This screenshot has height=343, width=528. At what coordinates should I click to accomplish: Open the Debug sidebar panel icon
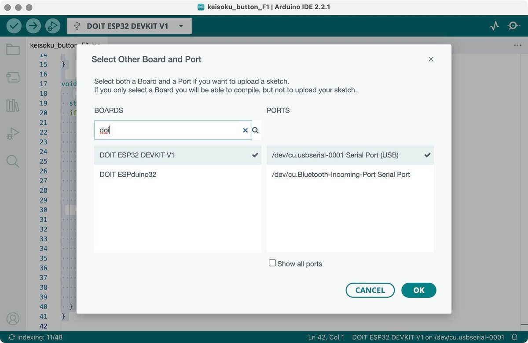click(x=13, y=134)
